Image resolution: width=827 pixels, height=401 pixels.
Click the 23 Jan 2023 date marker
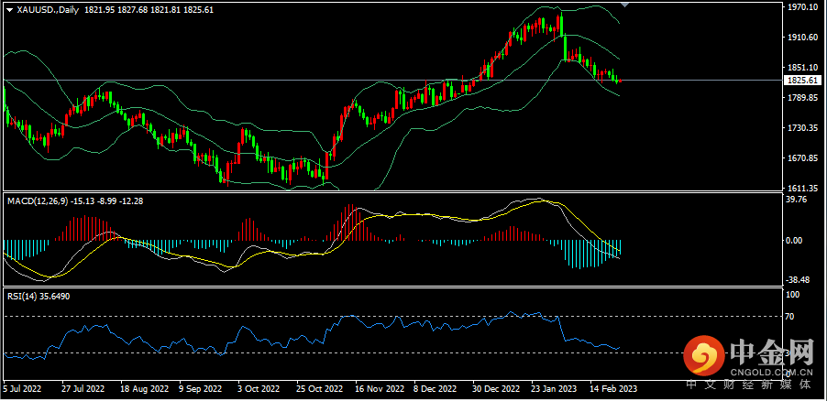click(556, 388)
